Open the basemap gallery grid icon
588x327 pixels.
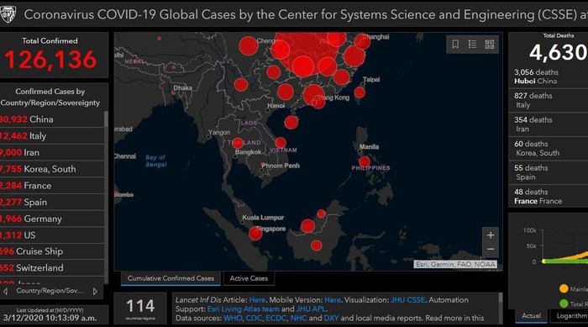click(x=490, y=45)
